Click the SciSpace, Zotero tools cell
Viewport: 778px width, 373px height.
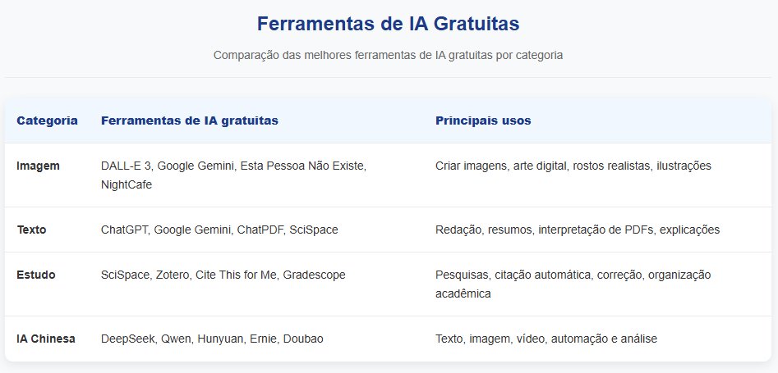(223, 275)
